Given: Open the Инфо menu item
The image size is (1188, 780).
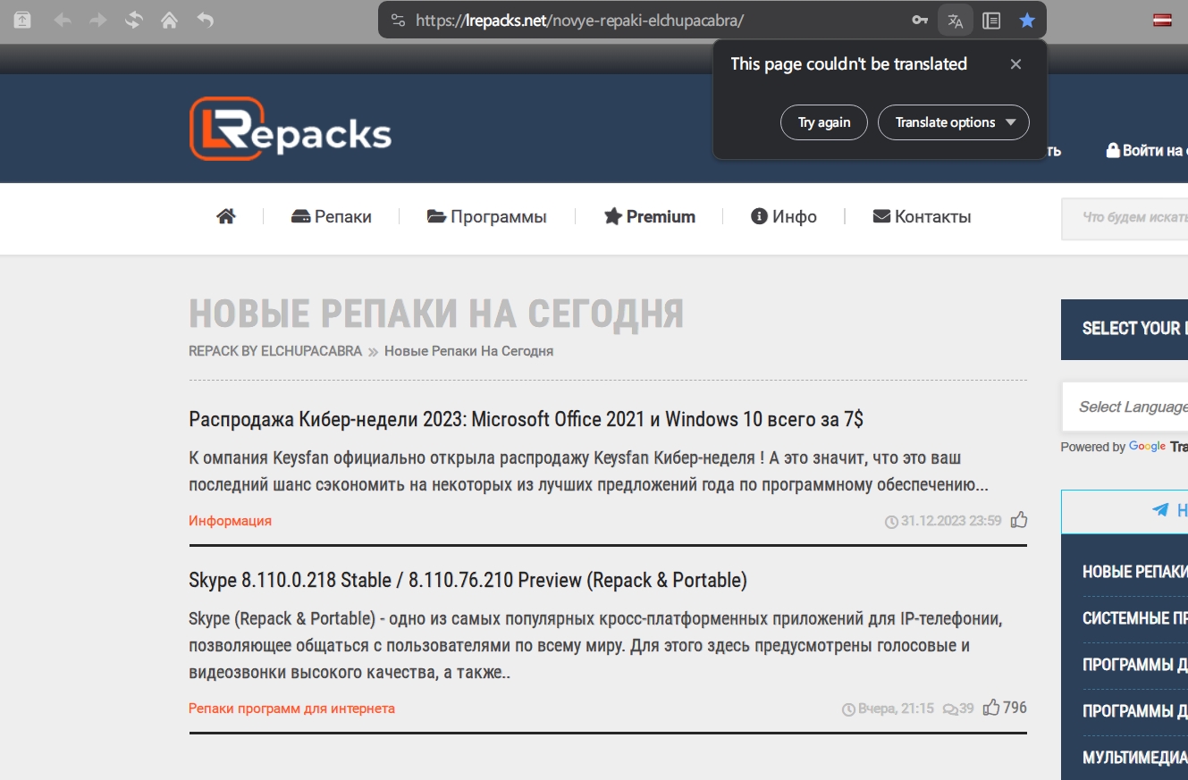Looking at the screenshot, I should (x=784, y=216).
